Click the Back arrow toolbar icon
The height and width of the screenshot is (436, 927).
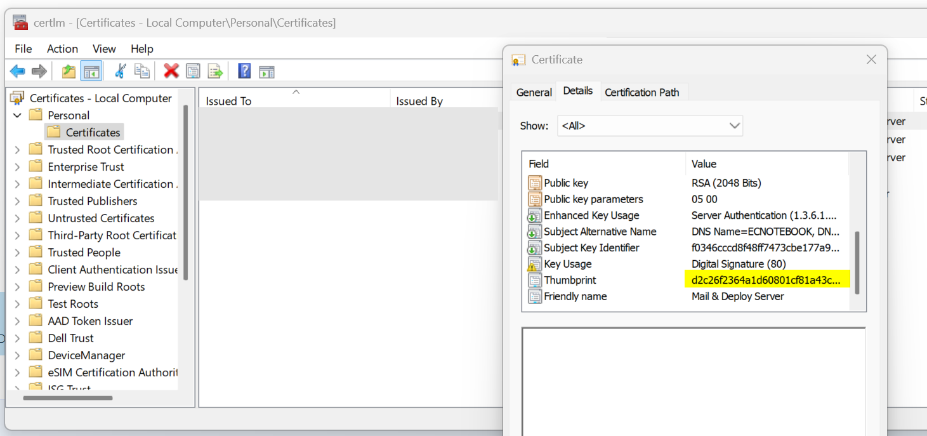click(x=18, y=71)
